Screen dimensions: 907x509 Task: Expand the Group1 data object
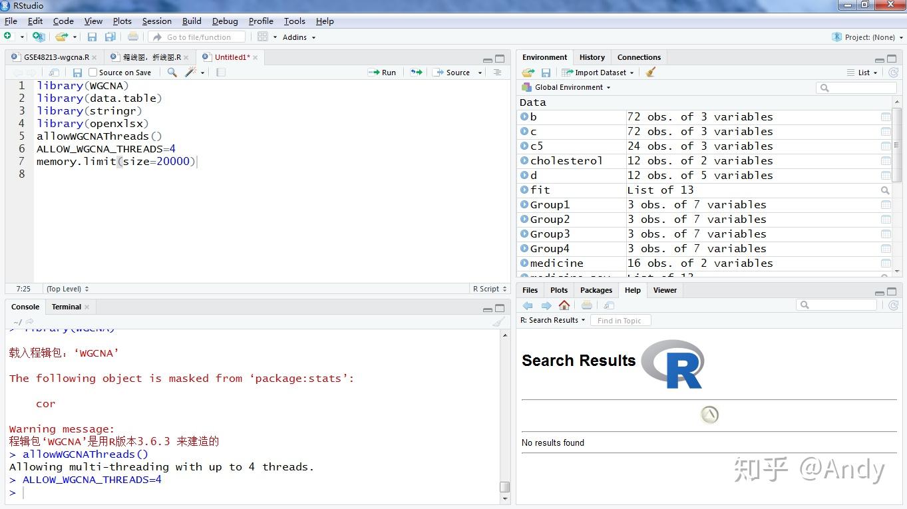[x=524, y=204]
